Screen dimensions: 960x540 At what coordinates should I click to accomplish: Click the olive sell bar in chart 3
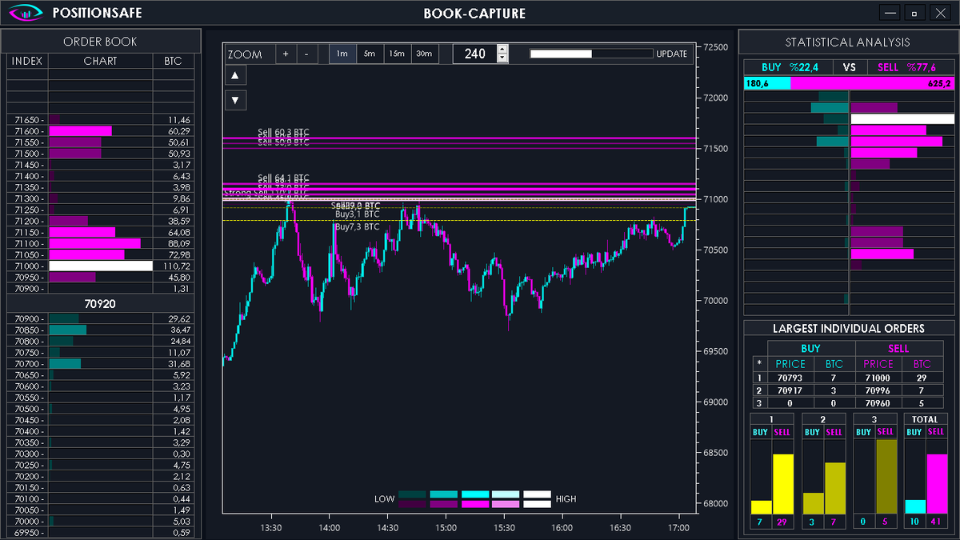pyautogui.click(x=886, y=477)
